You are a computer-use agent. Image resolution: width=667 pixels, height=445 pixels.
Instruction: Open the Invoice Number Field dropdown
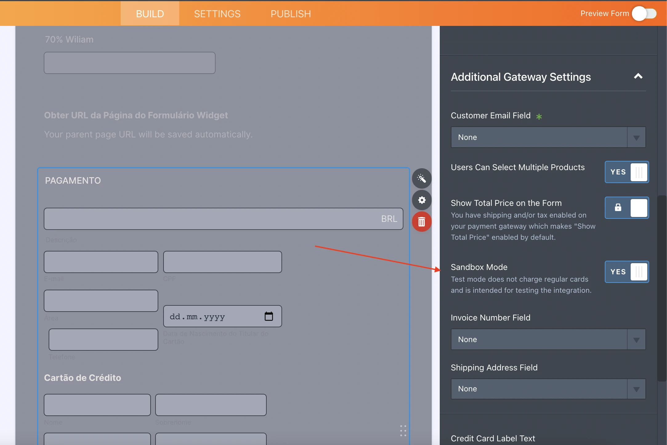548,339
